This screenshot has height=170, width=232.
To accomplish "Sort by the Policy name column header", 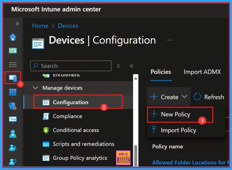I will point(168,147).
